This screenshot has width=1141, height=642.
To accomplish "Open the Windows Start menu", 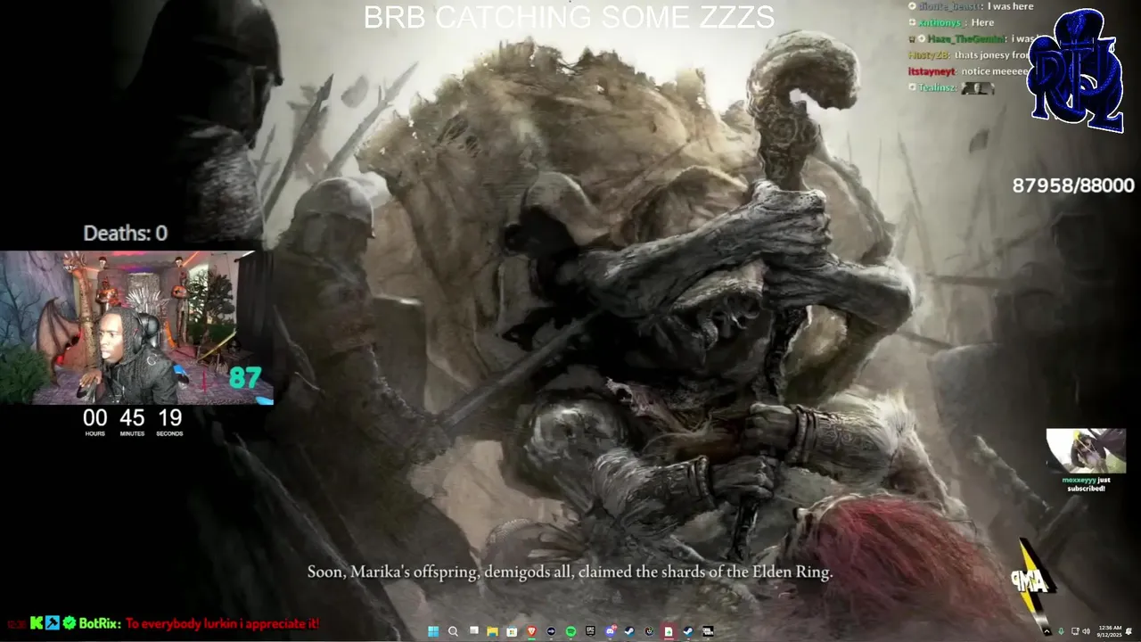I will pyautogui.click(x=433, y=631).
